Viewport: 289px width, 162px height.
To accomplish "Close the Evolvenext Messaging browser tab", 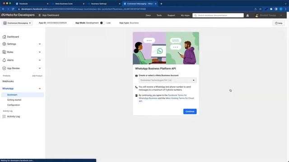I will click(155, 4).
